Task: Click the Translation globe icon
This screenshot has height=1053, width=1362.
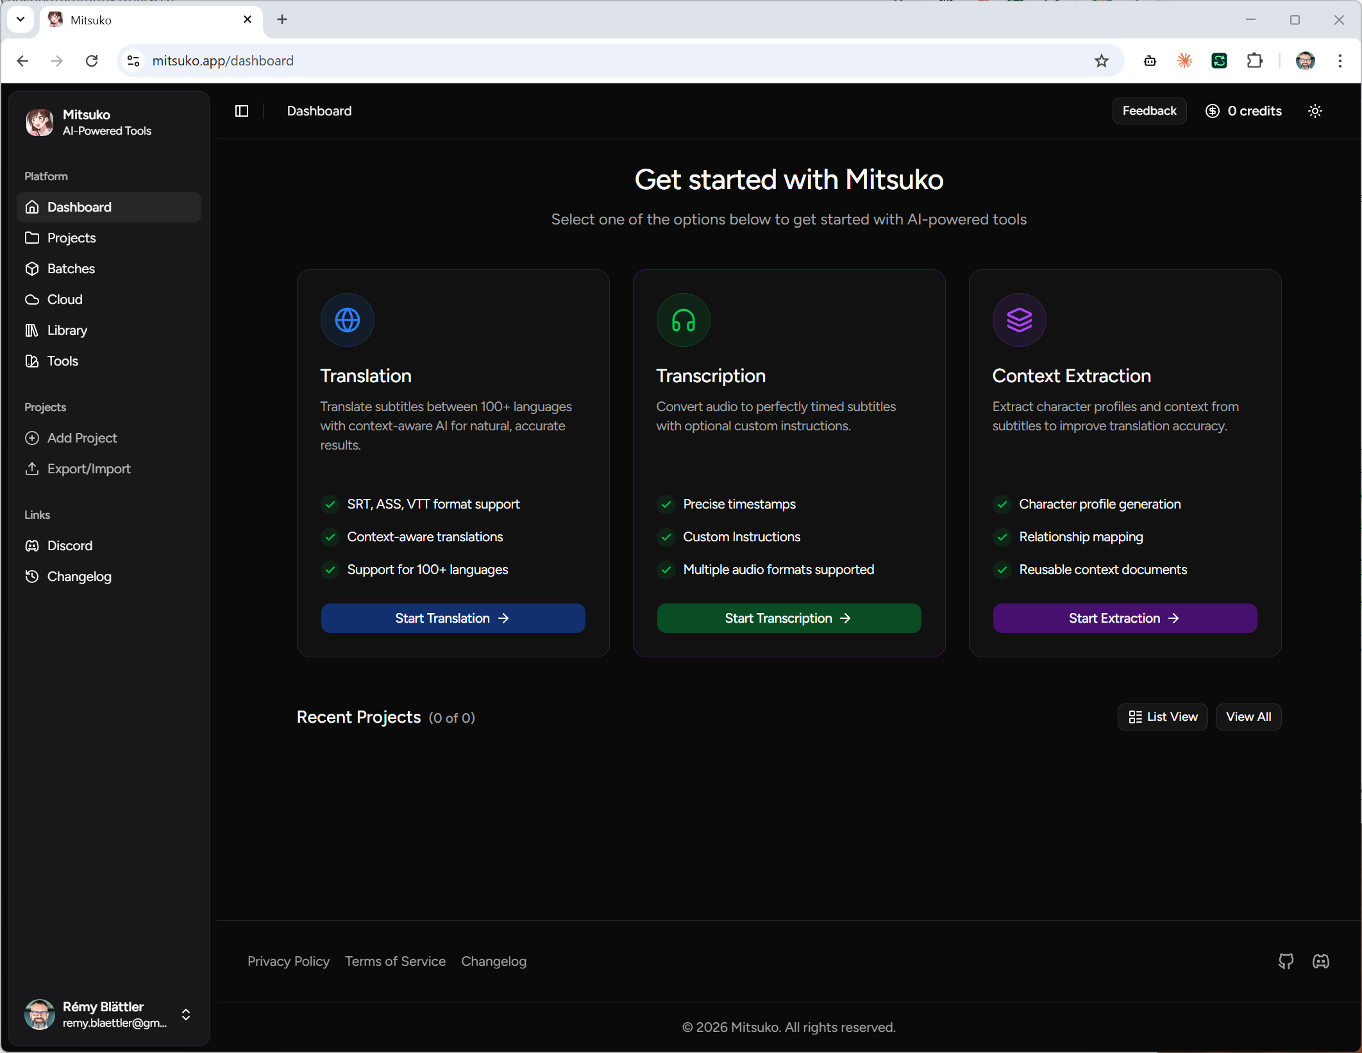Action: click(x=348, y=320)
